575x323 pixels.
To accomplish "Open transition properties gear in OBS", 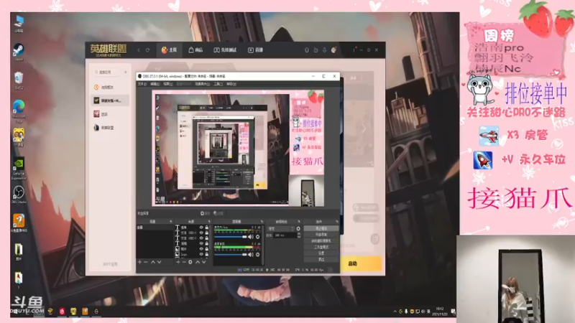I will pos(298,228).
